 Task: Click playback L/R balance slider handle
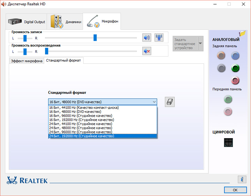point(25,52)
